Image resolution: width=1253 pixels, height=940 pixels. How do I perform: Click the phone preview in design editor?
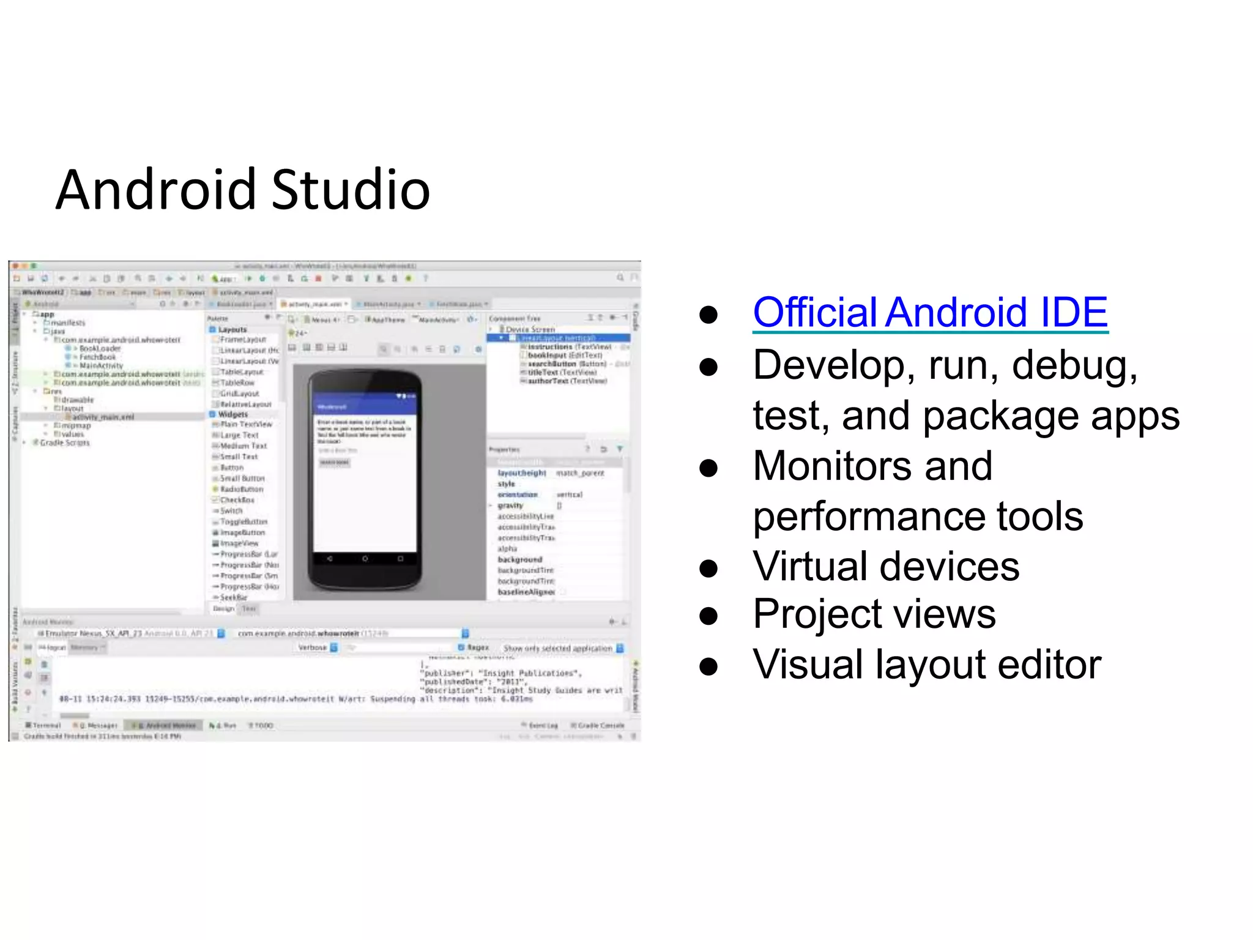pos(365,480)
